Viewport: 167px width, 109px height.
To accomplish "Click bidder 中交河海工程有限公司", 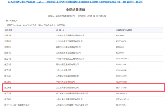I will [x=65, y=82].
